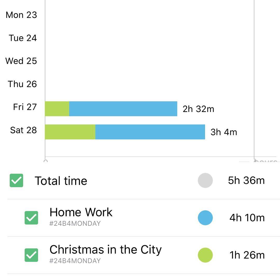Choose the Fri 27 day label
Screen dimensions: 280x280
click(25, 107)
